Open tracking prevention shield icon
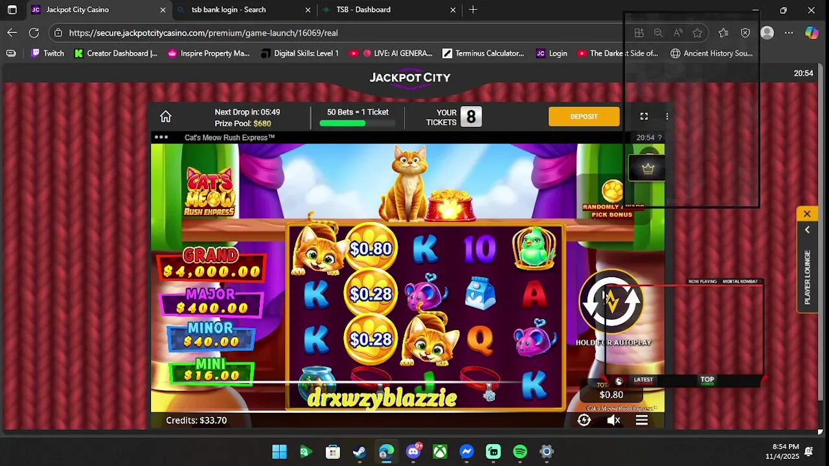Screen dimensions: 829x466 point(745,32)
